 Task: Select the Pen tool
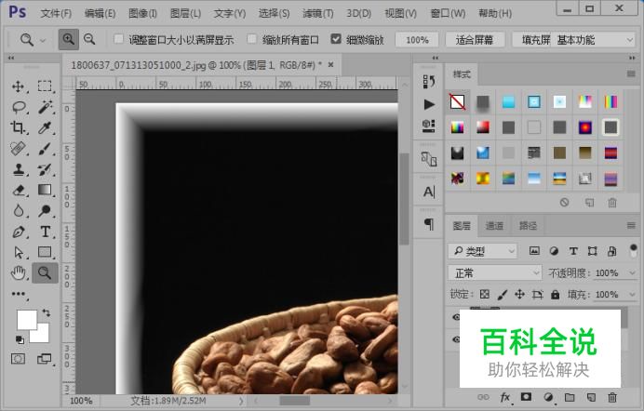click(18, 232)
